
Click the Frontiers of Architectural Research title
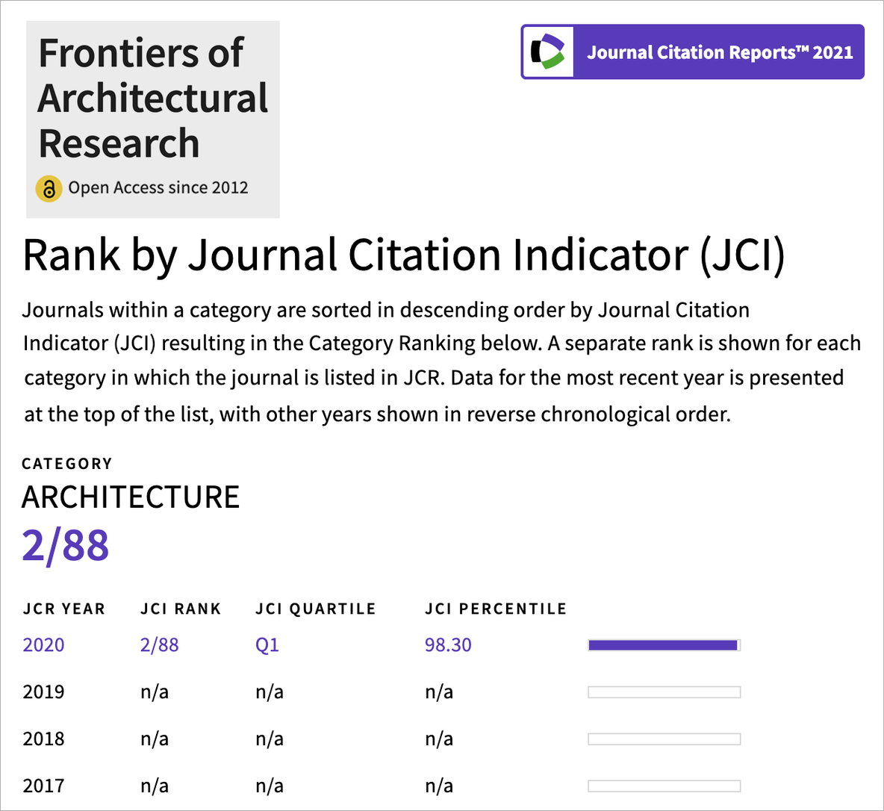pyautogui.click(x=152, y=98)
